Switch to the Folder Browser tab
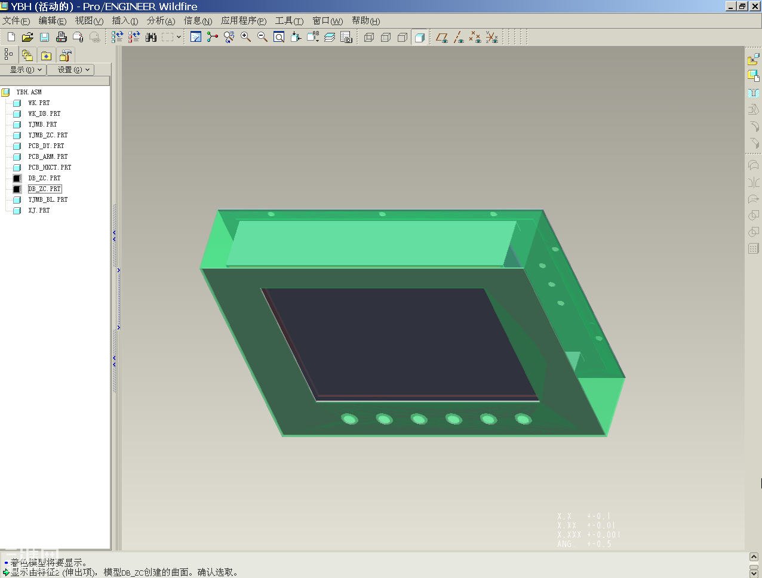 pyautogui.click(x=27, y=55)
